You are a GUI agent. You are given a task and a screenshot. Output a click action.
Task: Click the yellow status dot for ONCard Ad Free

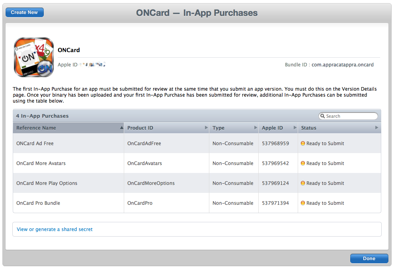pos(303,143)
